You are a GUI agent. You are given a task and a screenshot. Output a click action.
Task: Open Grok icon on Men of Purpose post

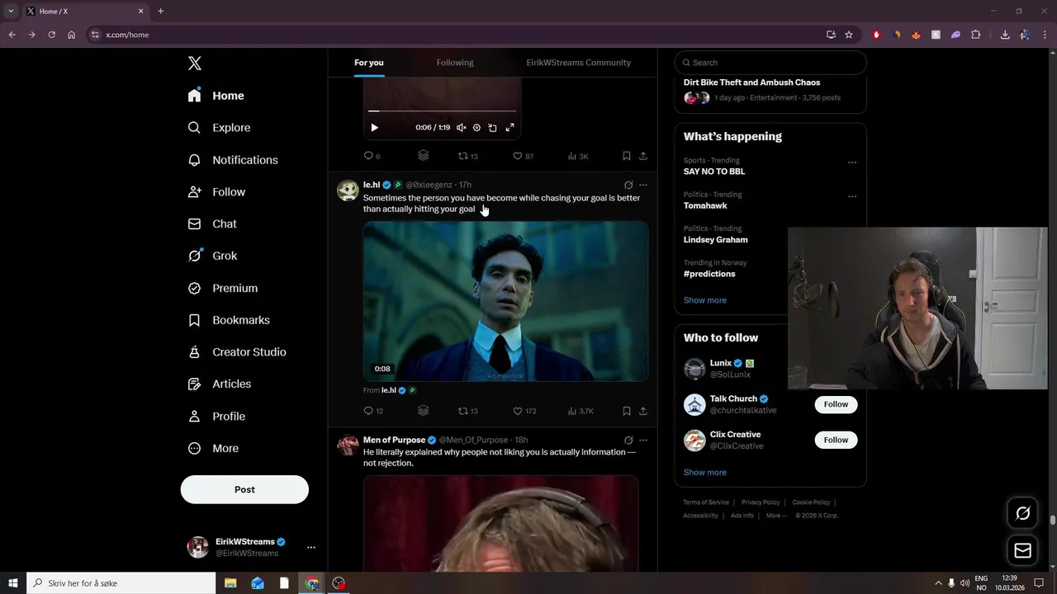(x=628, y=441)
